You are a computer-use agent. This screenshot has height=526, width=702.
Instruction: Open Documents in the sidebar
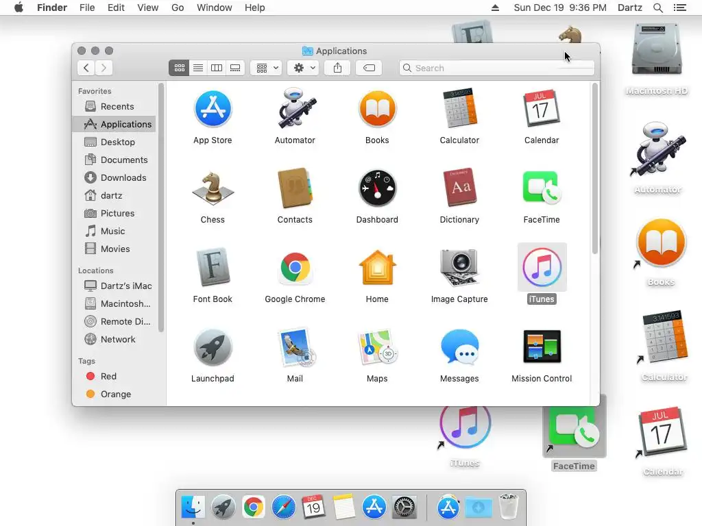tap(114, 160)
